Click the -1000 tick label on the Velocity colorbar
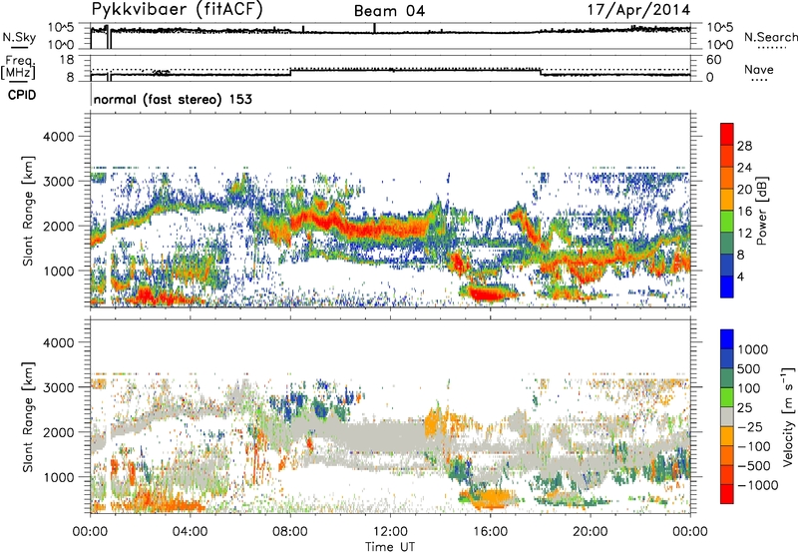Screen dimensions: 798x553 click(x=758, y=485)
